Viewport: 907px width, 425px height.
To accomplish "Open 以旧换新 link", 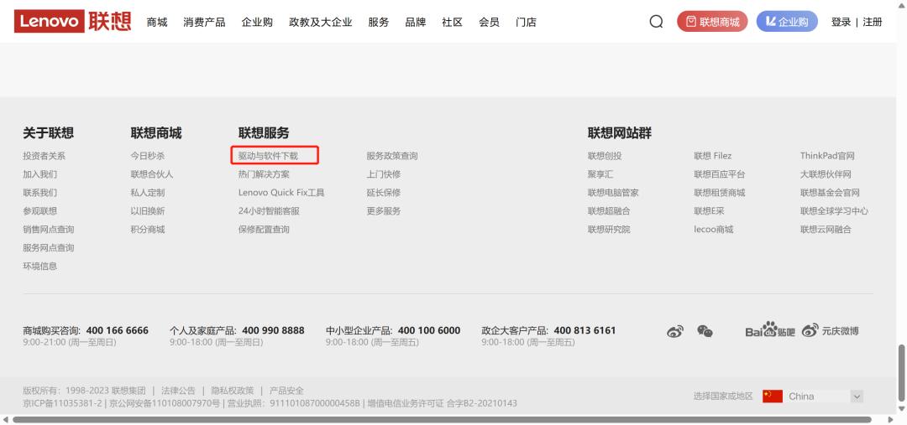I will (x=148, y=211).
